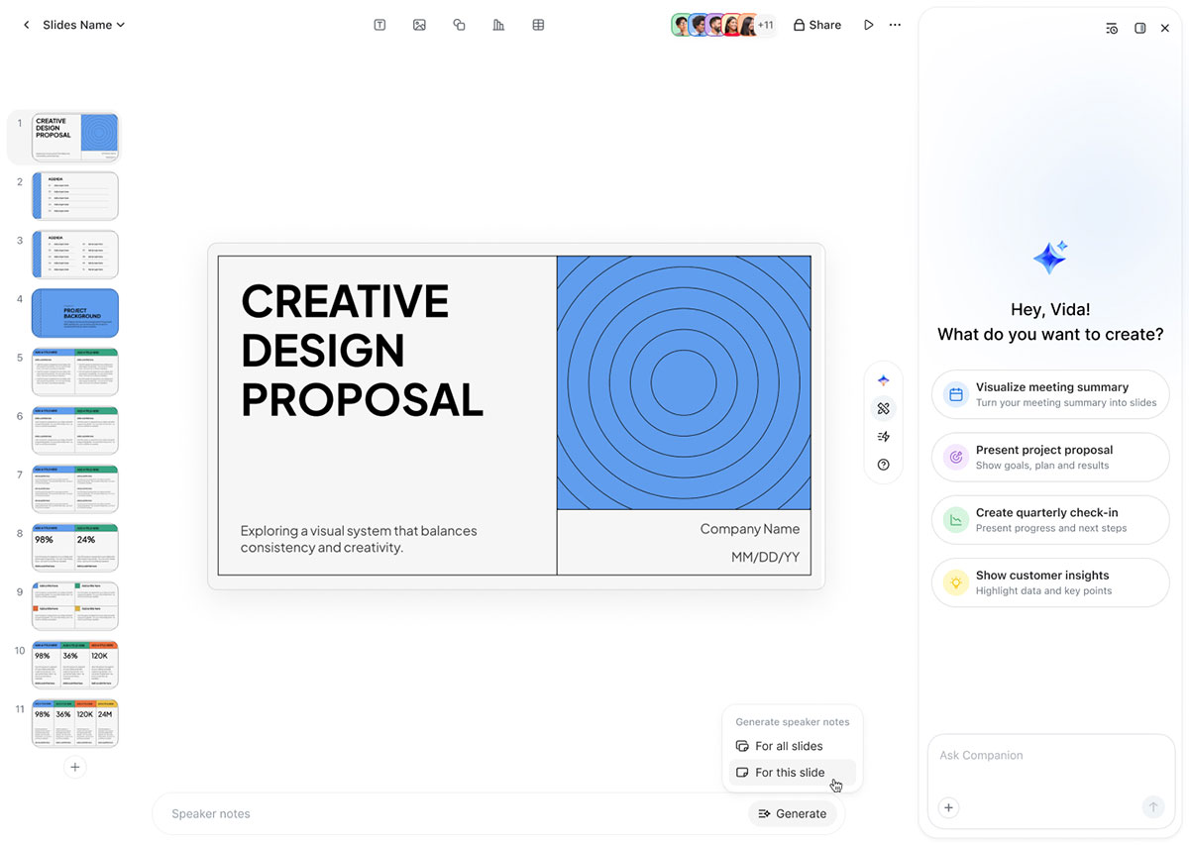
Task: Insert a table from the toolbar
Action: (x=538, y=25)
